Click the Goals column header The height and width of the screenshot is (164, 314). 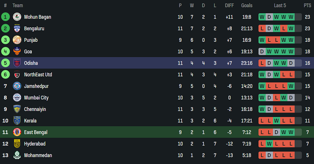click(247, 6)
